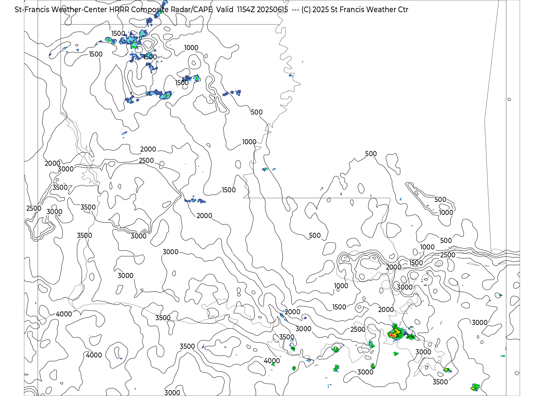
Task: Click the "Valid 1154Z 20250615" timestamp text
Action: [x=252, y=10]
